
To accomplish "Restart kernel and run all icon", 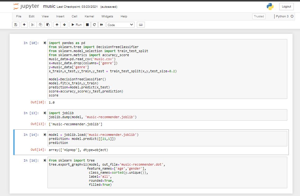I will [101, 25].
